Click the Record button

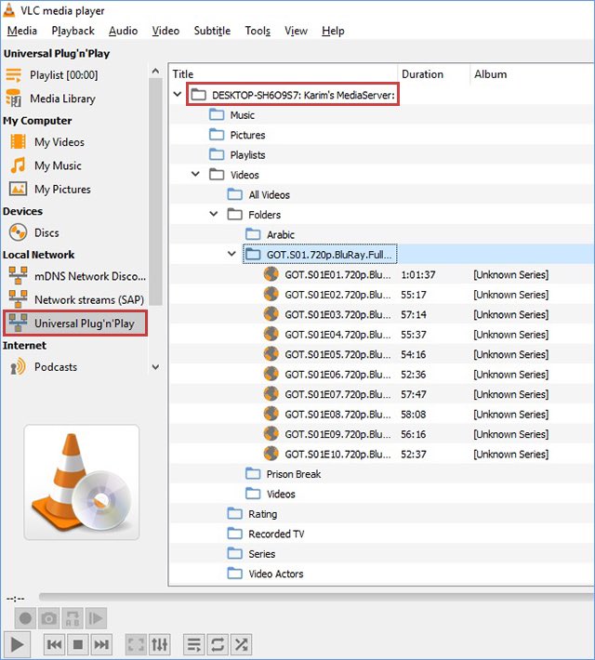(25, 618)
